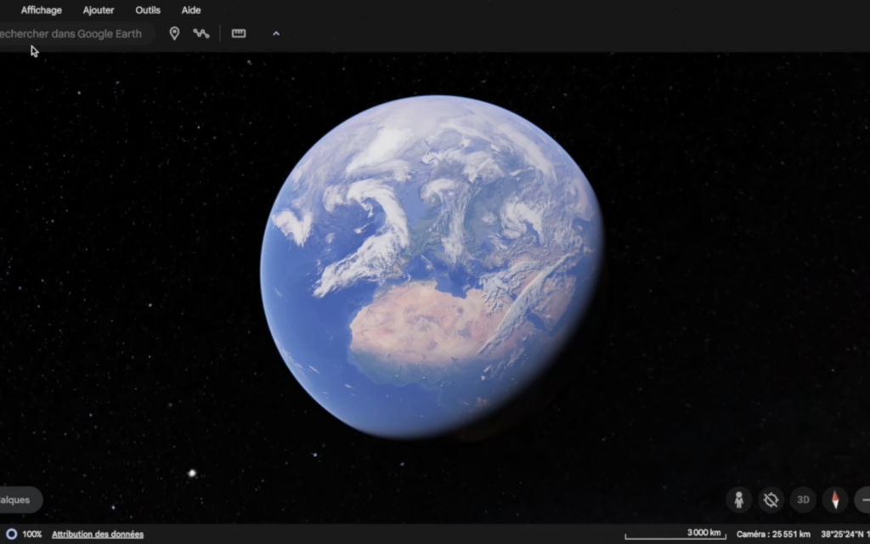Click the Caméra altitude readout
This screenshot has width=870, height=544.
[773, 535]
